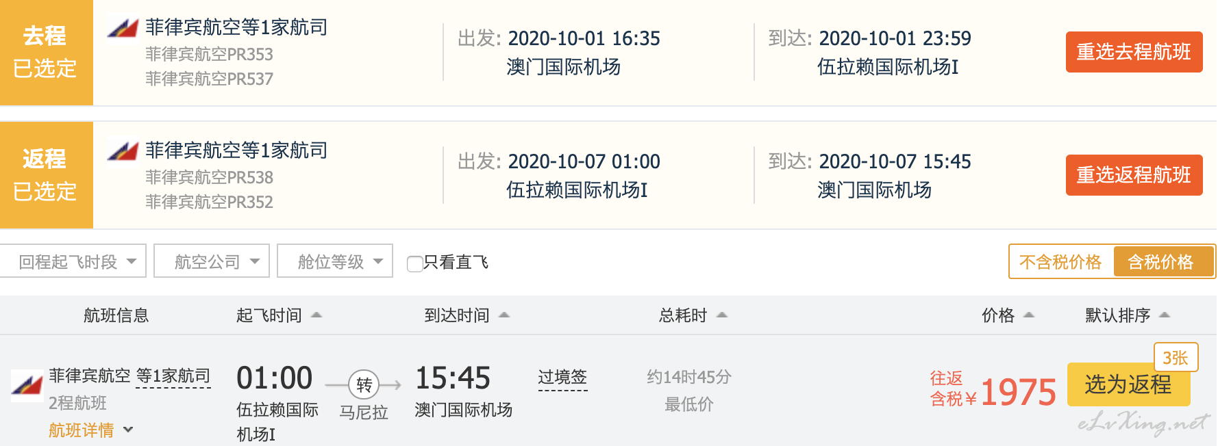Click 过境签 transit visa link
This screenshot has width=1218, height=446.
pyautogui.click(x=562, y=378)
